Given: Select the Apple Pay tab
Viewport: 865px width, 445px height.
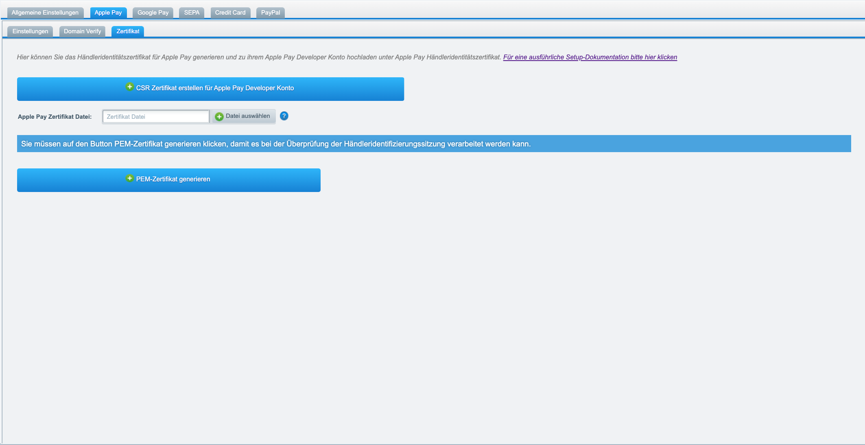Looking at the screenshot, I should 108,13.
